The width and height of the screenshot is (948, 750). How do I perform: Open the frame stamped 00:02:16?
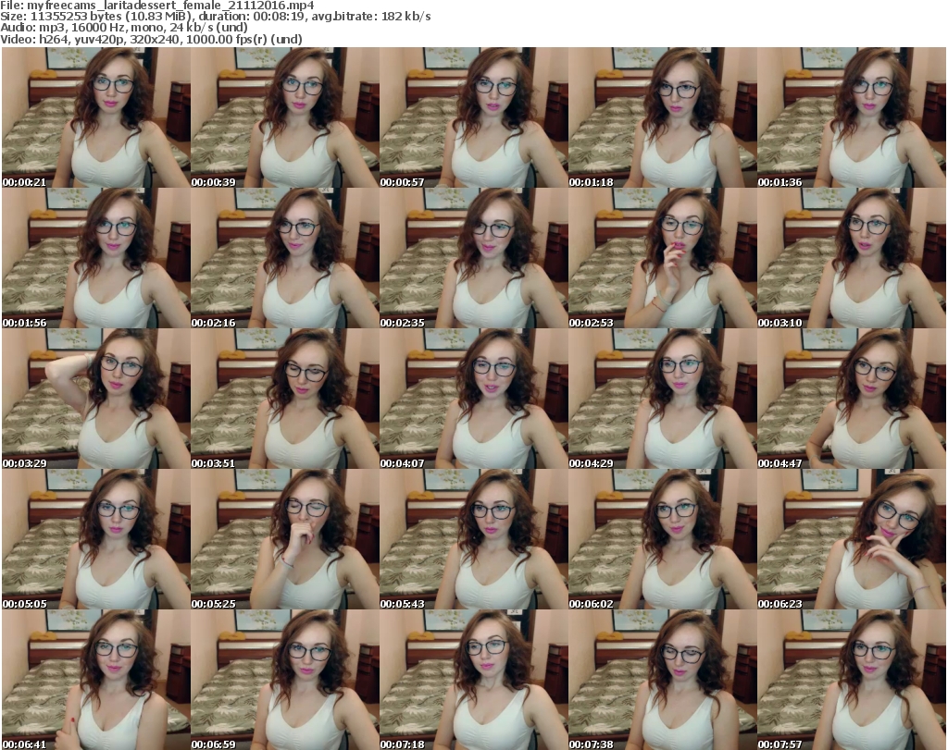click(x=285, y=258)
